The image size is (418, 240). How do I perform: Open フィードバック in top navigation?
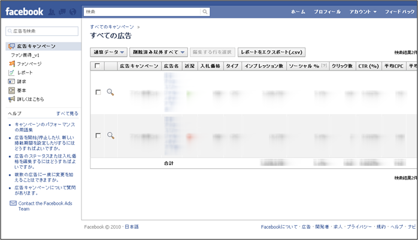coord(399,12)
